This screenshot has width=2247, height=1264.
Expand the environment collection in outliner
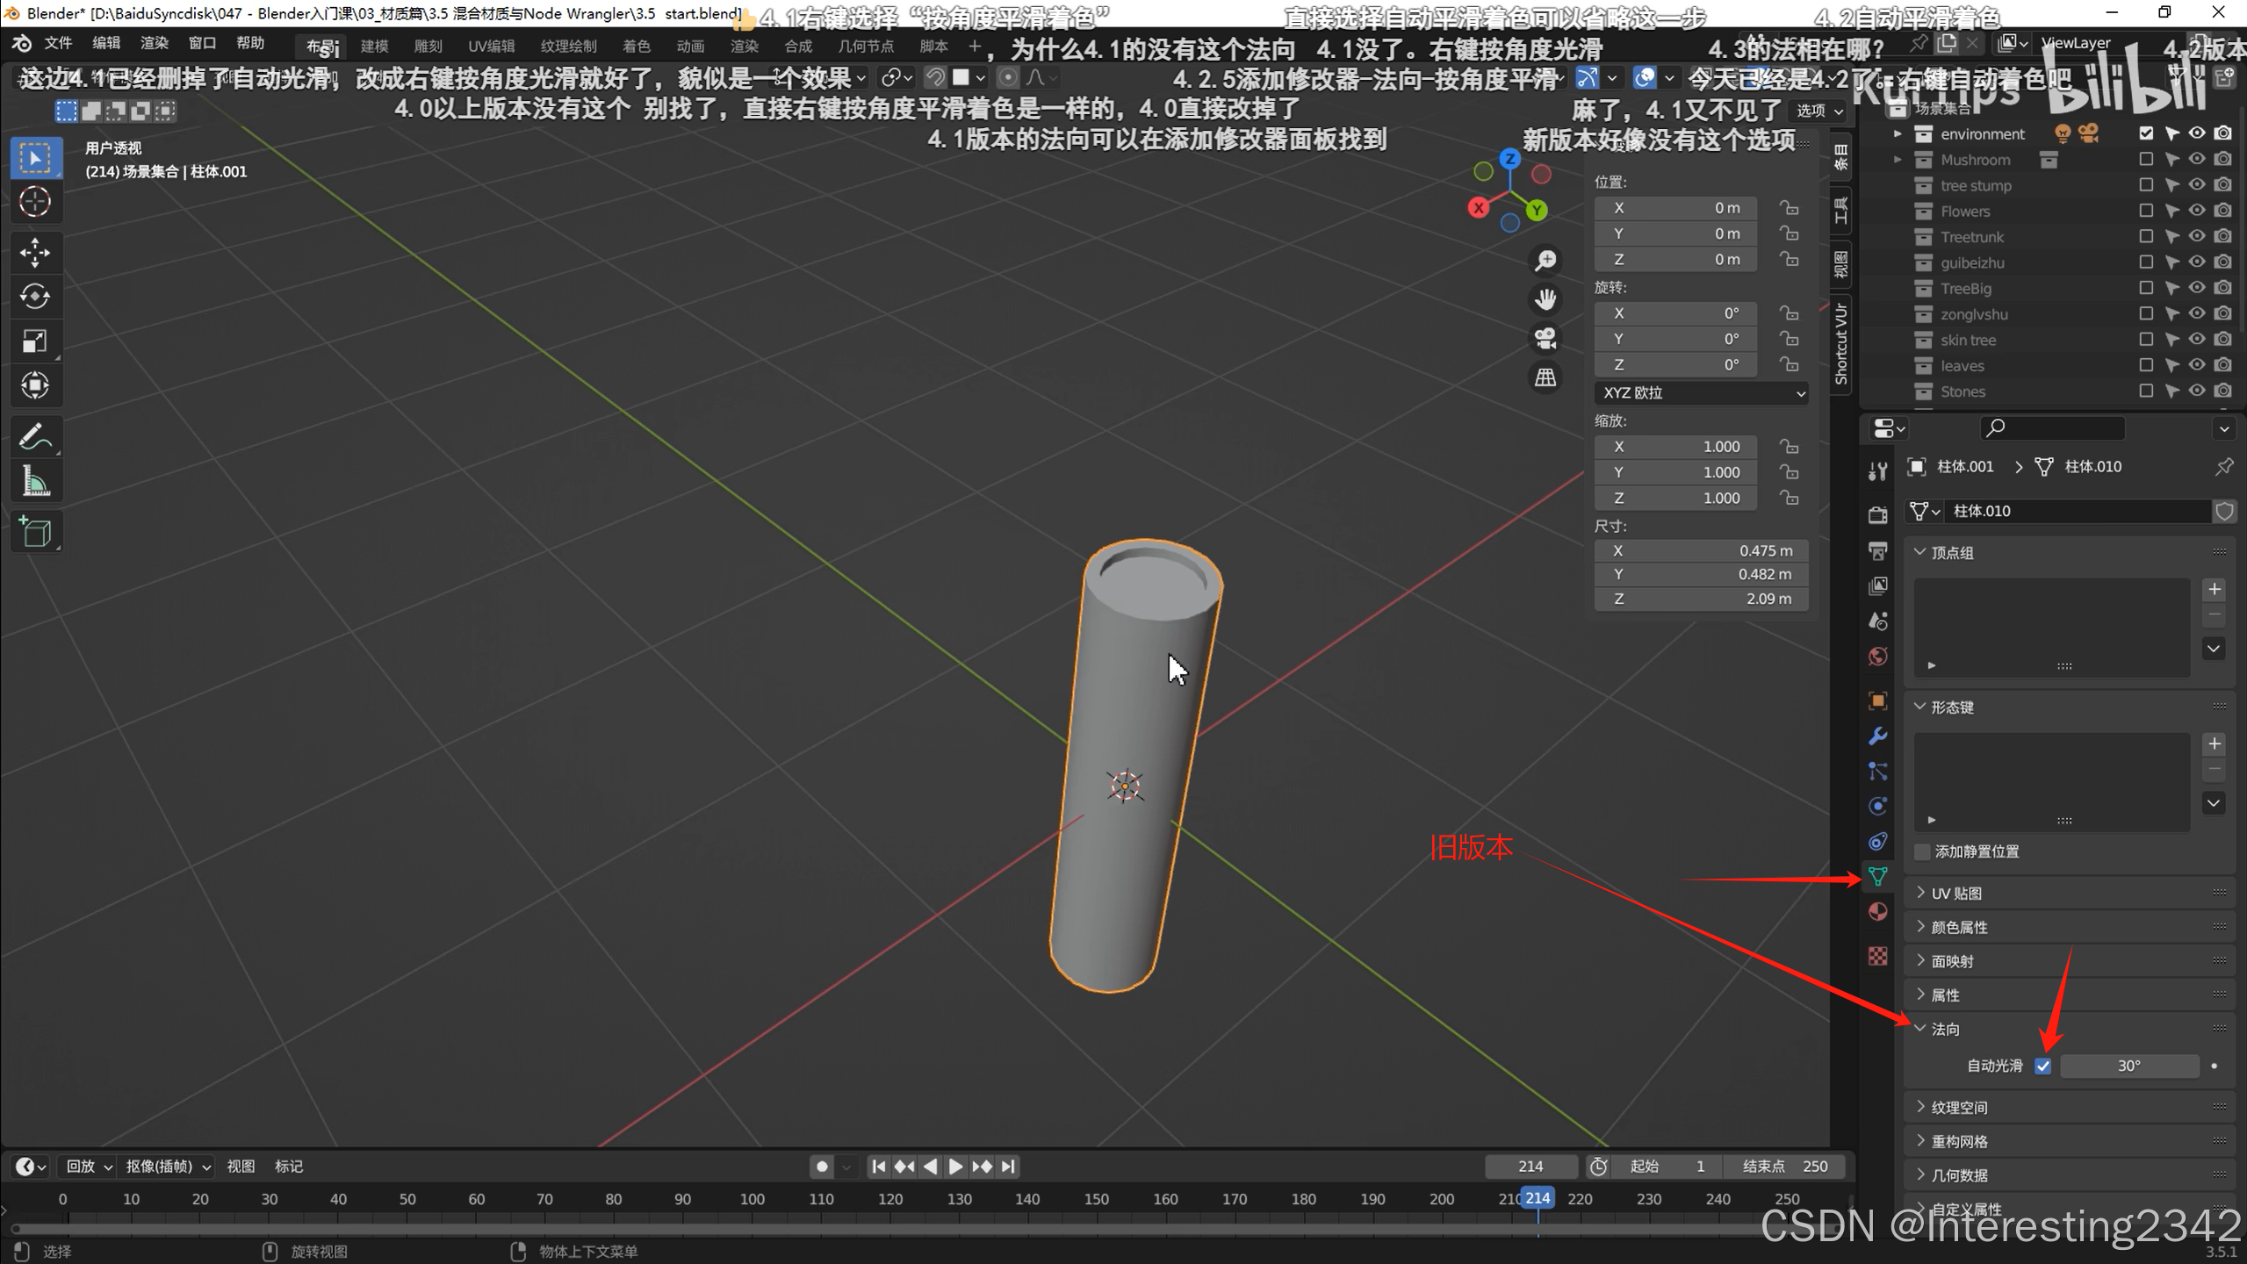point(1898,134)
